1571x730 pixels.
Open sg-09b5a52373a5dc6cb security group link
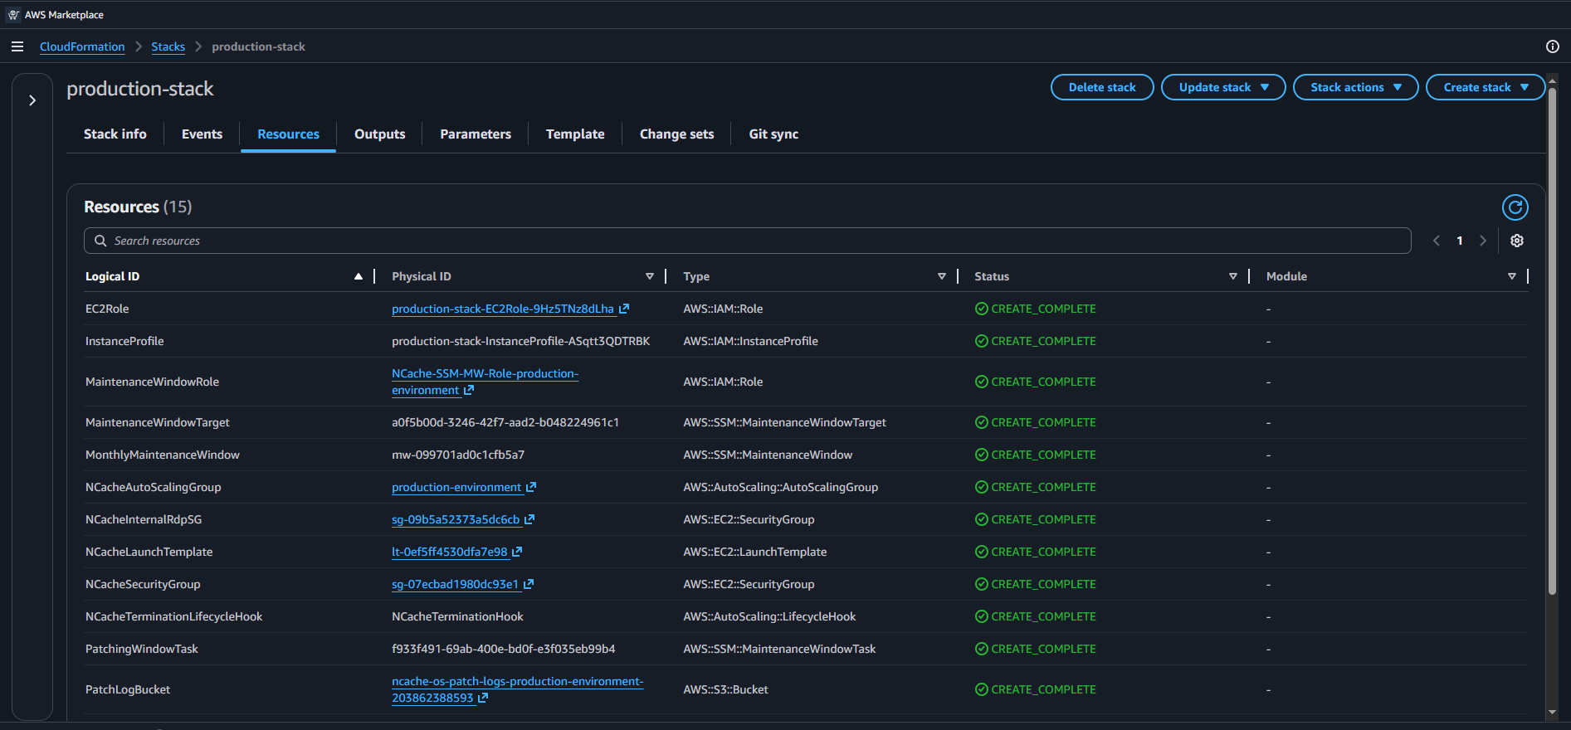[x=456, y=519]
